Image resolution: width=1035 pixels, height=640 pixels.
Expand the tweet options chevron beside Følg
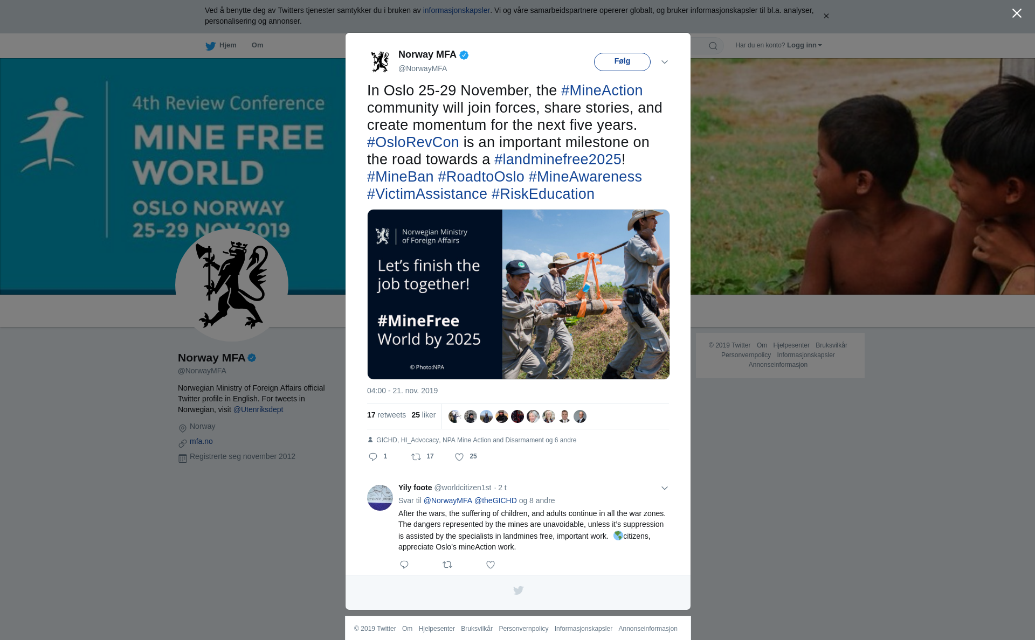click(x=665, y=62)
